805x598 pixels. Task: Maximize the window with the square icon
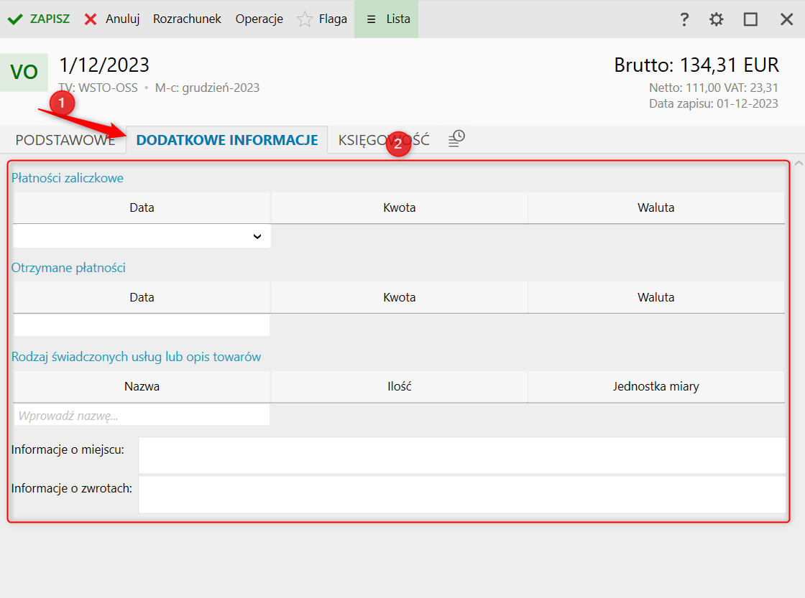pyautogui.click(x=750, y=19)
